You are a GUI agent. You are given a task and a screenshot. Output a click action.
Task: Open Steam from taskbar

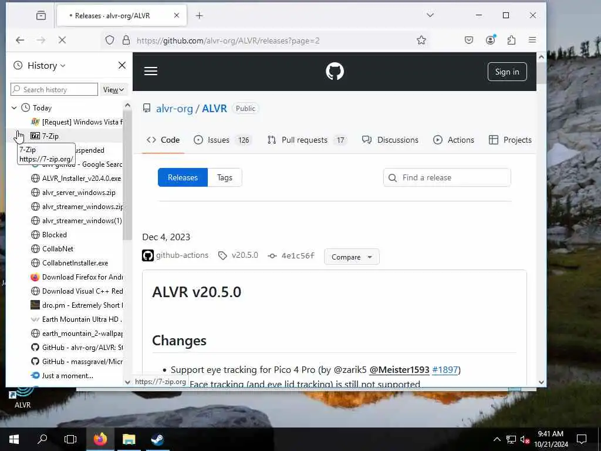click(x=157, y=439)
